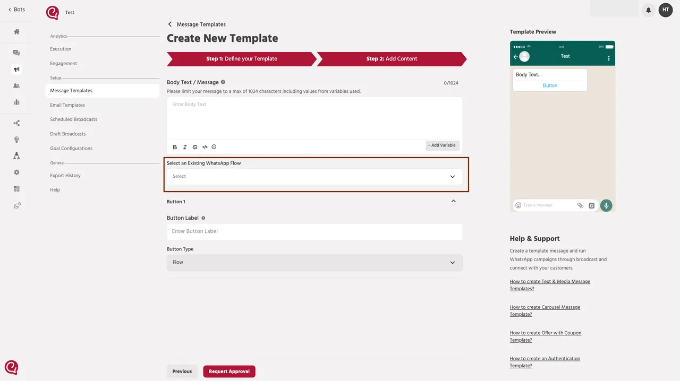The image size is (680, 381).
Task: Open the contacts users icon
Action: tap(16, 85)
